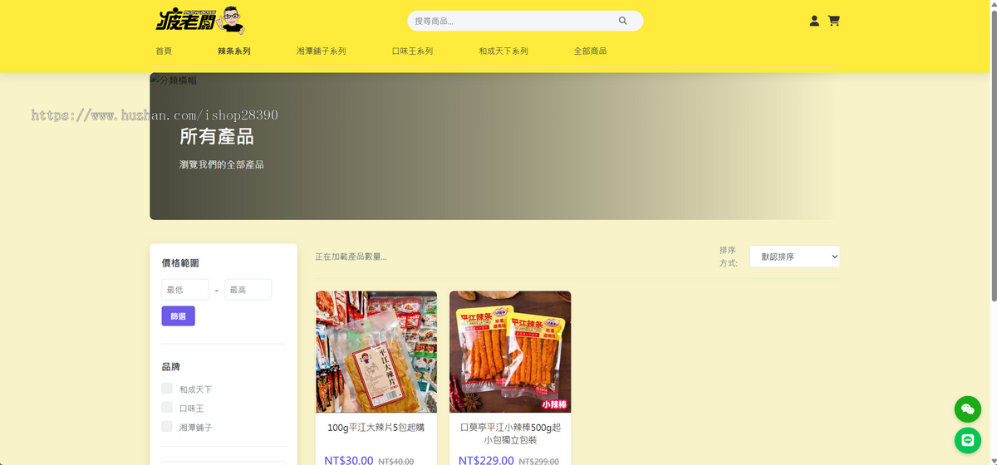Viewport: 997px width, 465px height.
Task: Click the 正在加載產品數量 status text
Action: point(351,257)
